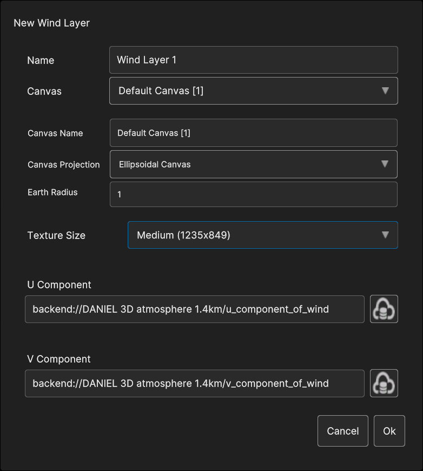
Task: Click the Texture Size label
Action: tap(56, 235)
